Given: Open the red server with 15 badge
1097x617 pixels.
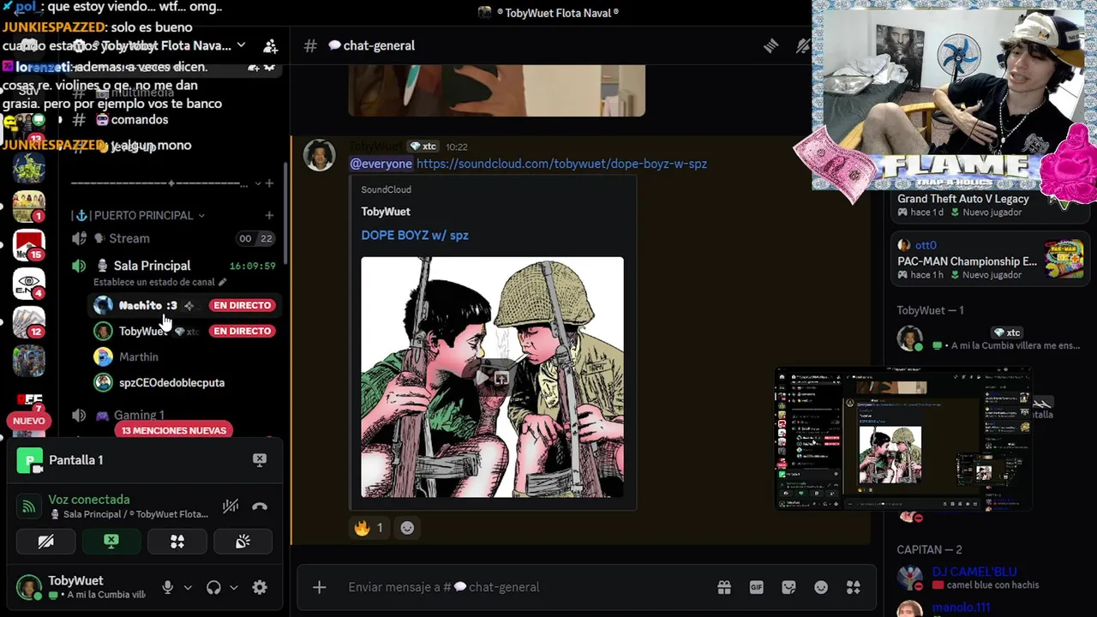Looking at the screenshot, I should point(28,246).
